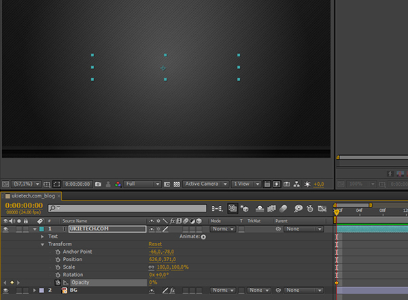This screenshot has width=408, height=300.
Task: Open the 1 View layout dropdown
Action: click(246, 184)
